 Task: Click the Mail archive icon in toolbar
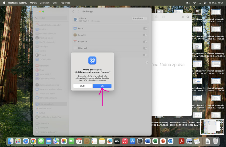pyautogui.click(x=163, y=17)
